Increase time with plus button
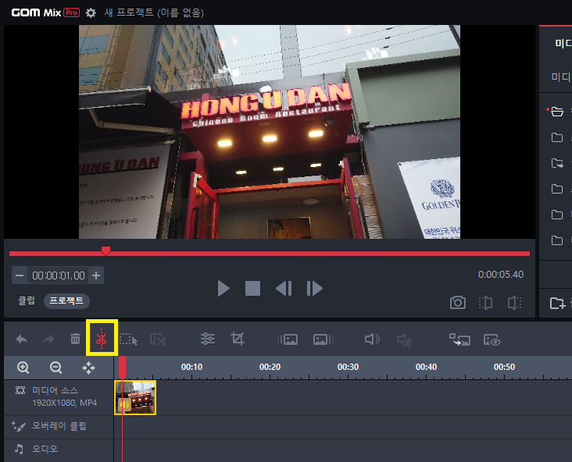This screenshot has height=462, width=572. pos(96,275)
